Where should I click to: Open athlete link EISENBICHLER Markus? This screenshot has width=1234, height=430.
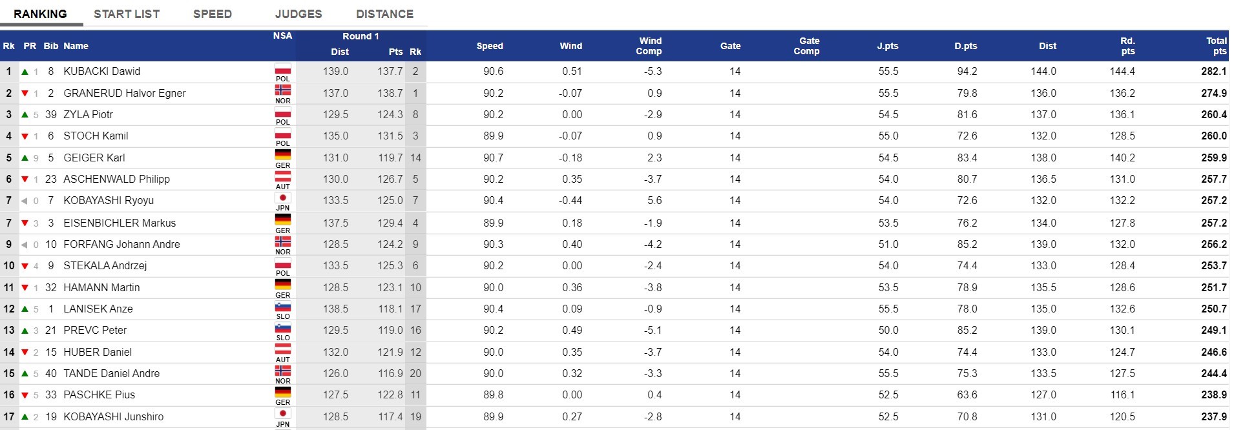tap(120, 223)
